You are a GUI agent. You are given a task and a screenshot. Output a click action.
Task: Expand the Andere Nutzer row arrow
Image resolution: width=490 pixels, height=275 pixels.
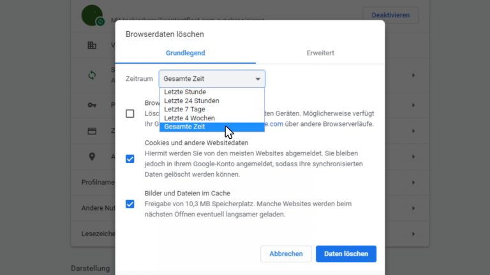click(x=413, y=208)
